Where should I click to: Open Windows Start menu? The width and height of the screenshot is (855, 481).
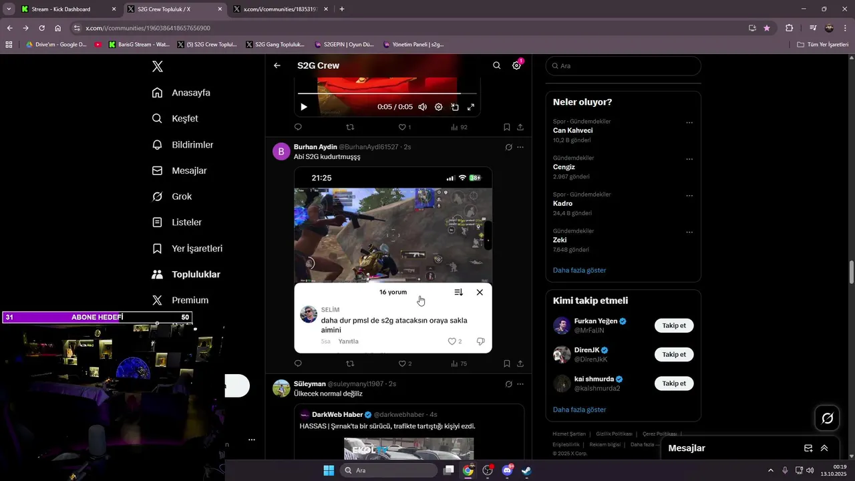click(x=329, y=470)
